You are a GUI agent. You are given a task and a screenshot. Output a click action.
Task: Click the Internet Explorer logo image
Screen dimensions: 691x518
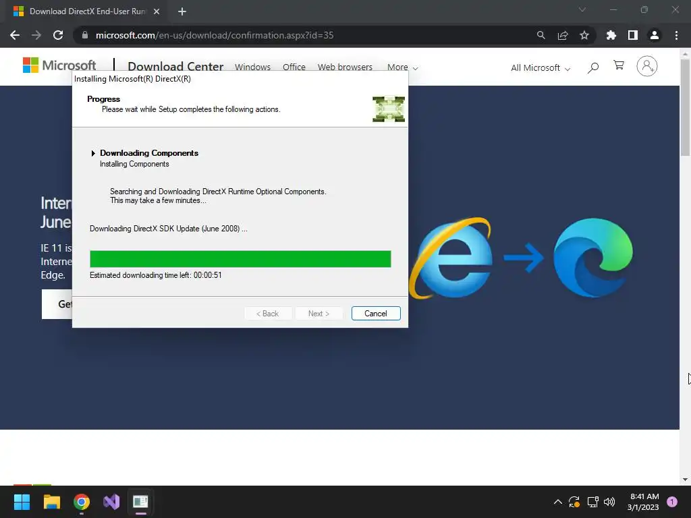pyautogui.click(x=450, y=258)
